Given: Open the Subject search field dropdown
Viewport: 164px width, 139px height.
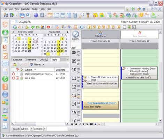Looking at the screenshot, I should click(31, 129).
